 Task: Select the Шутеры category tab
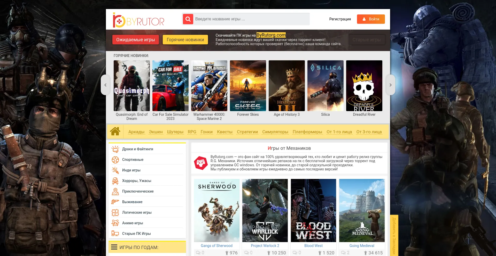(175, 132)
